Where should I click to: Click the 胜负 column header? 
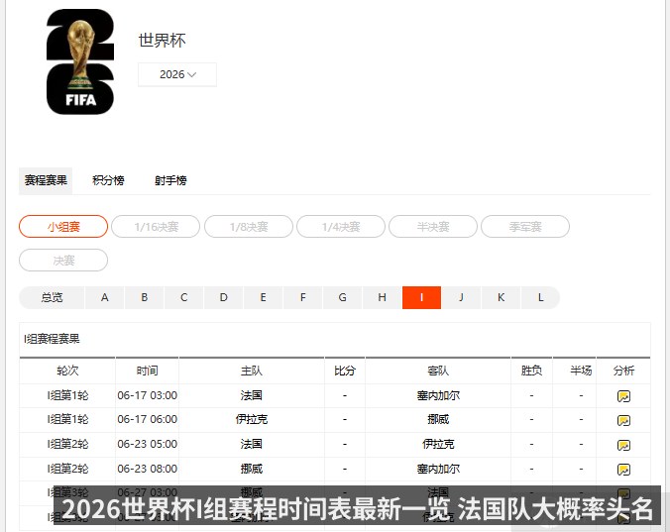tap(531, 371)
